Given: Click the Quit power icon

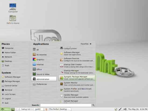Looking at the screenshot, I should click(x=3, y=103).
